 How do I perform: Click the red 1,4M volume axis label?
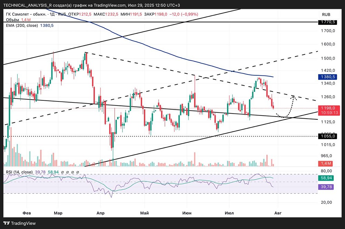pos(326,163)
